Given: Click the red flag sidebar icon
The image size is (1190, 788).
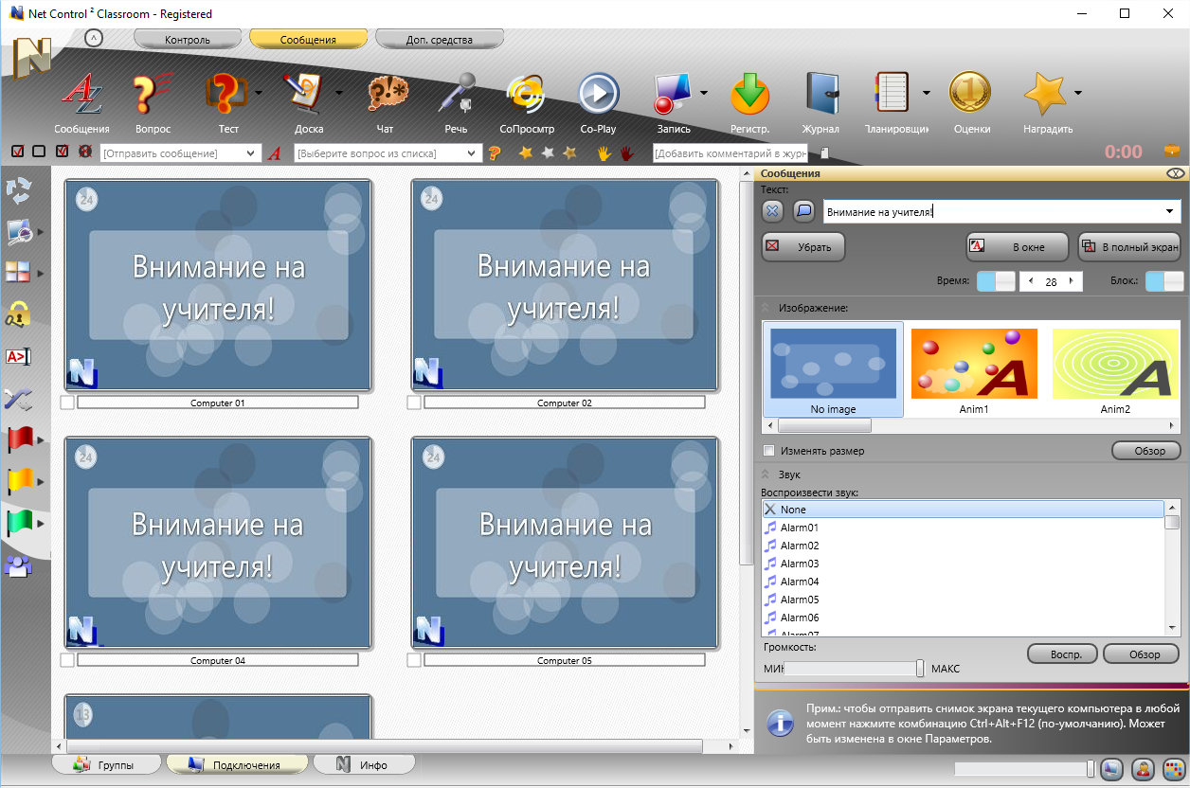Looking at the screenshot, I should point(20,439).
